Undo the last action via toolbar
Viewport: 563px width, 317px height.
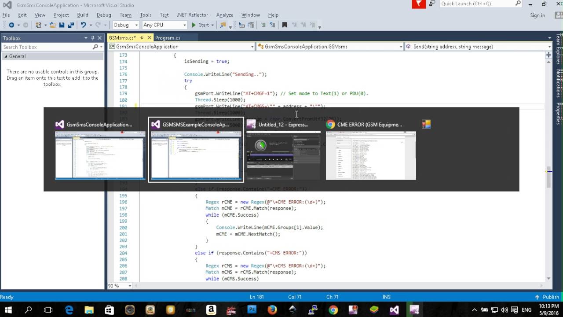click(x=83, y=25)
